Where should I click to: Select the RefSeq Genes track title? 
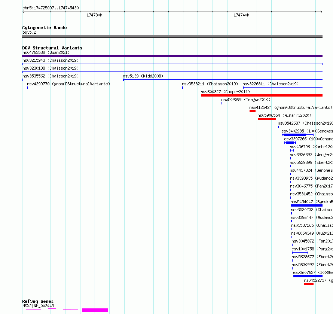click(38, 301)
